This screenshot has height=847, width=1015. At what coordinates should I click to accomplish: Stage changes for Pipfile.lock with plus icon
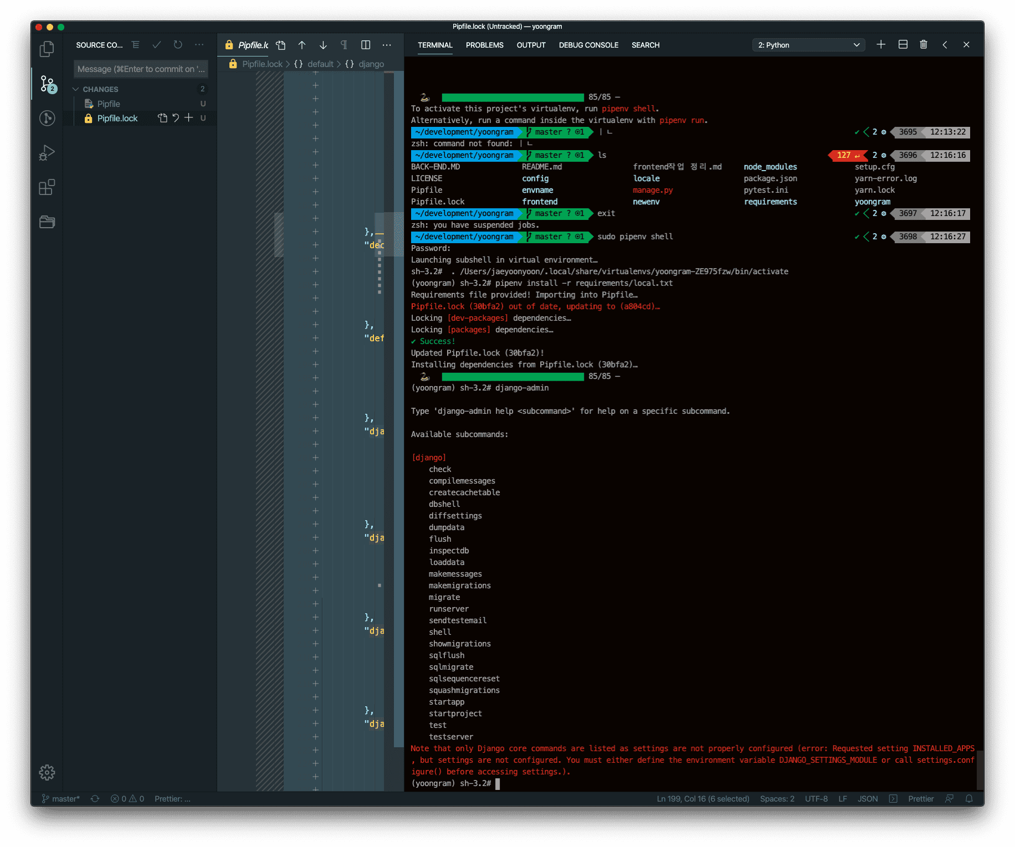click(x=189, y=118)
